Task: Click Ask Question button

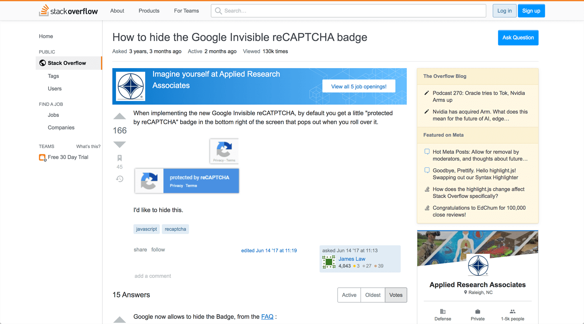Action: (x=518, y=38)
